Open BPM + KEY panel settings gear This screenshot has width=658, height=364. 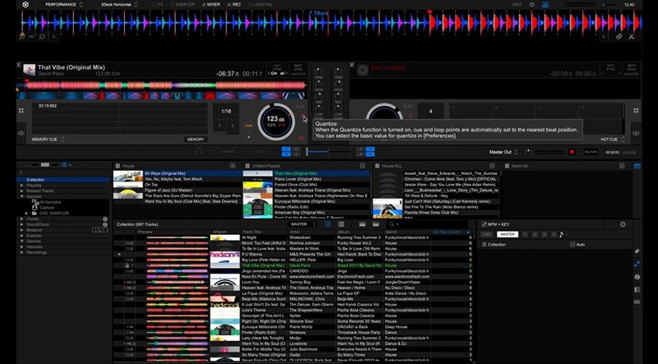click(x=623, y=224)
